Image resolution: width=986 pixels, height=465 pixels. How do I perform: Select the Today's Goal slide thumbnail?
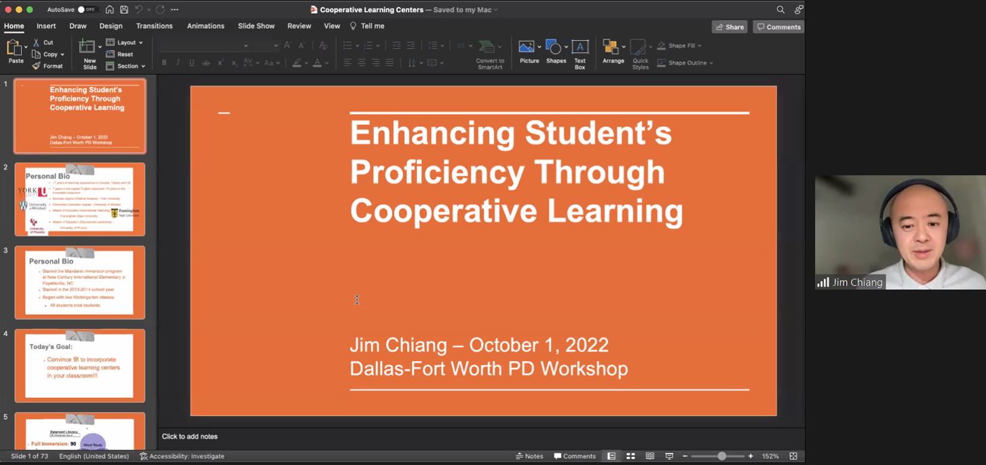click(x=80, y=366)
